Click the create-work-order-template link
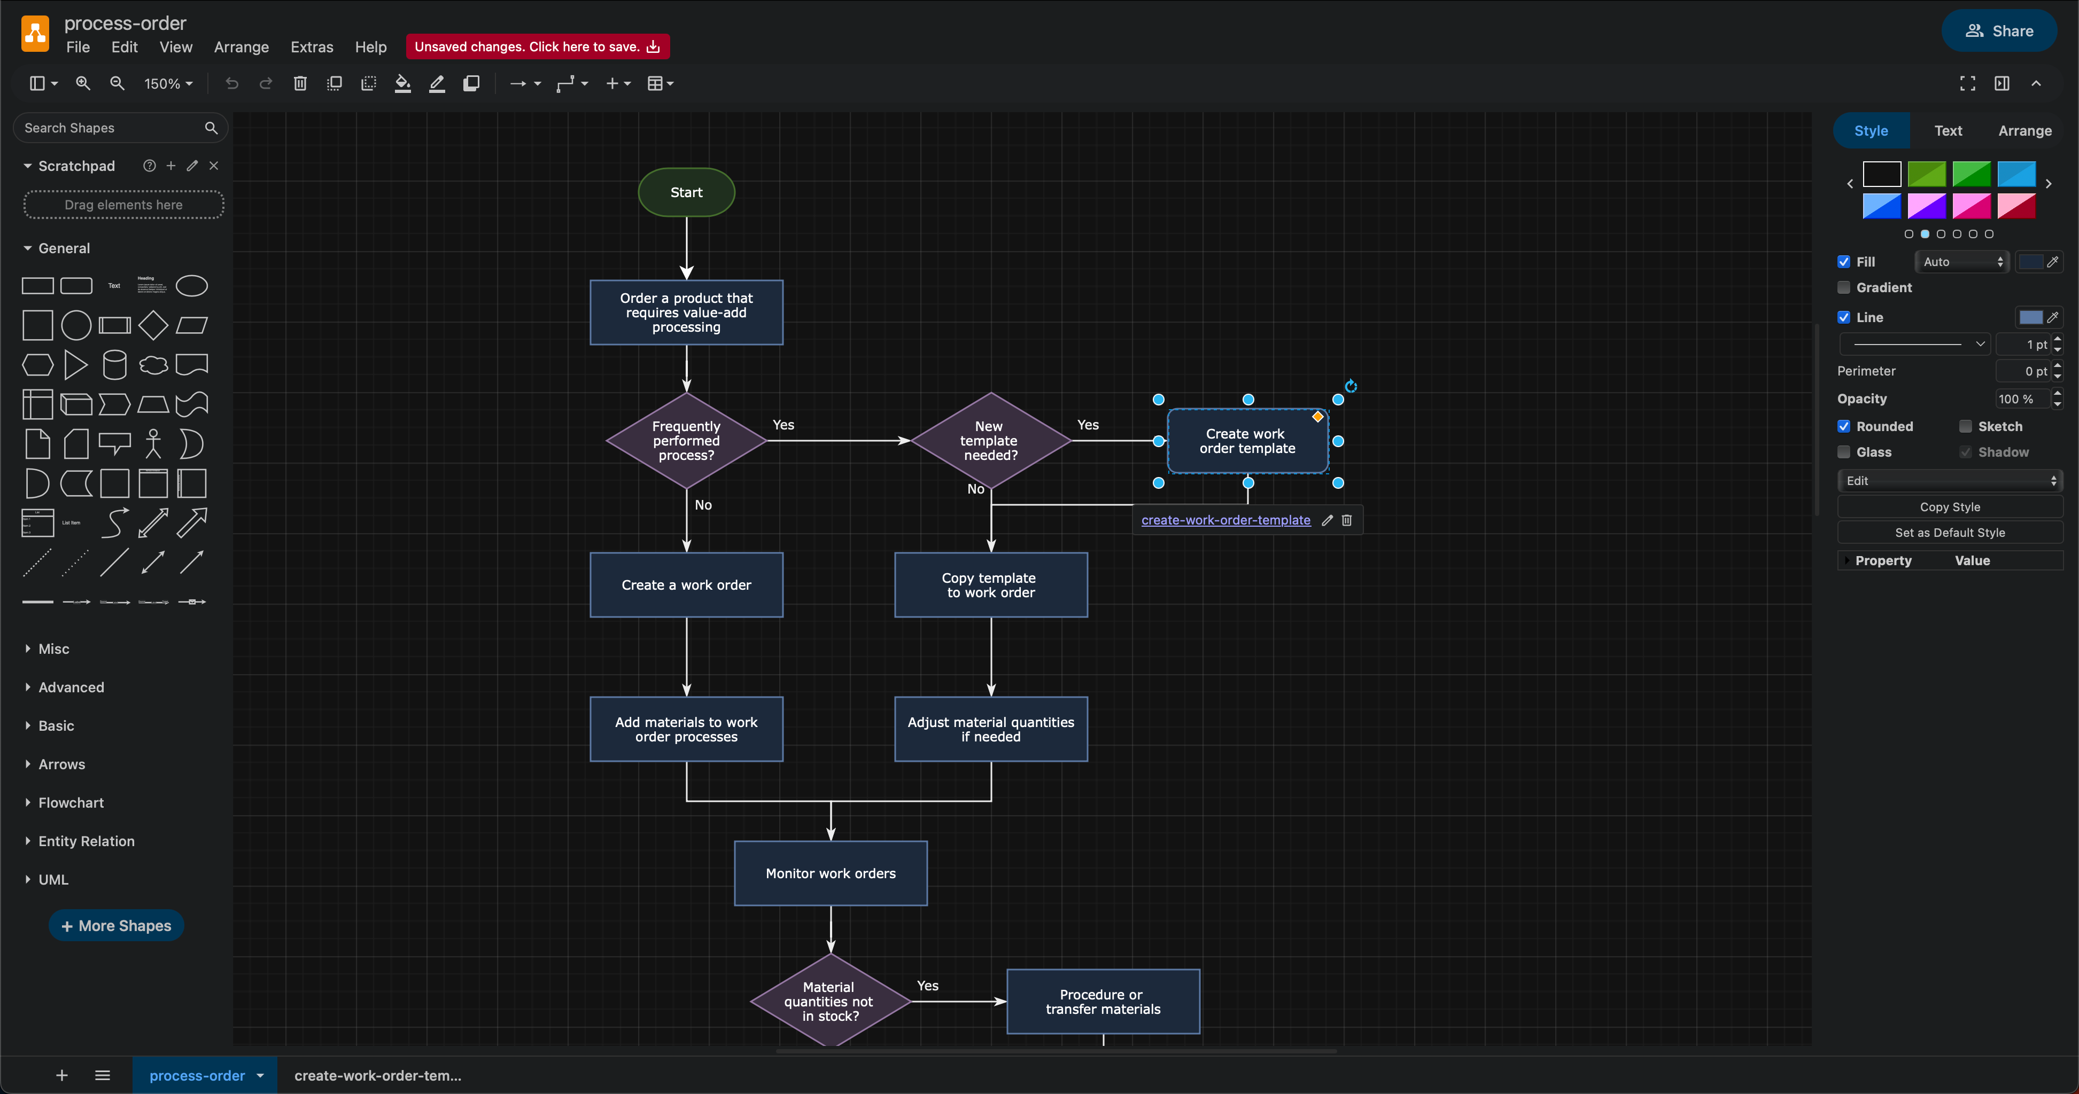 tap(1225, 520)
